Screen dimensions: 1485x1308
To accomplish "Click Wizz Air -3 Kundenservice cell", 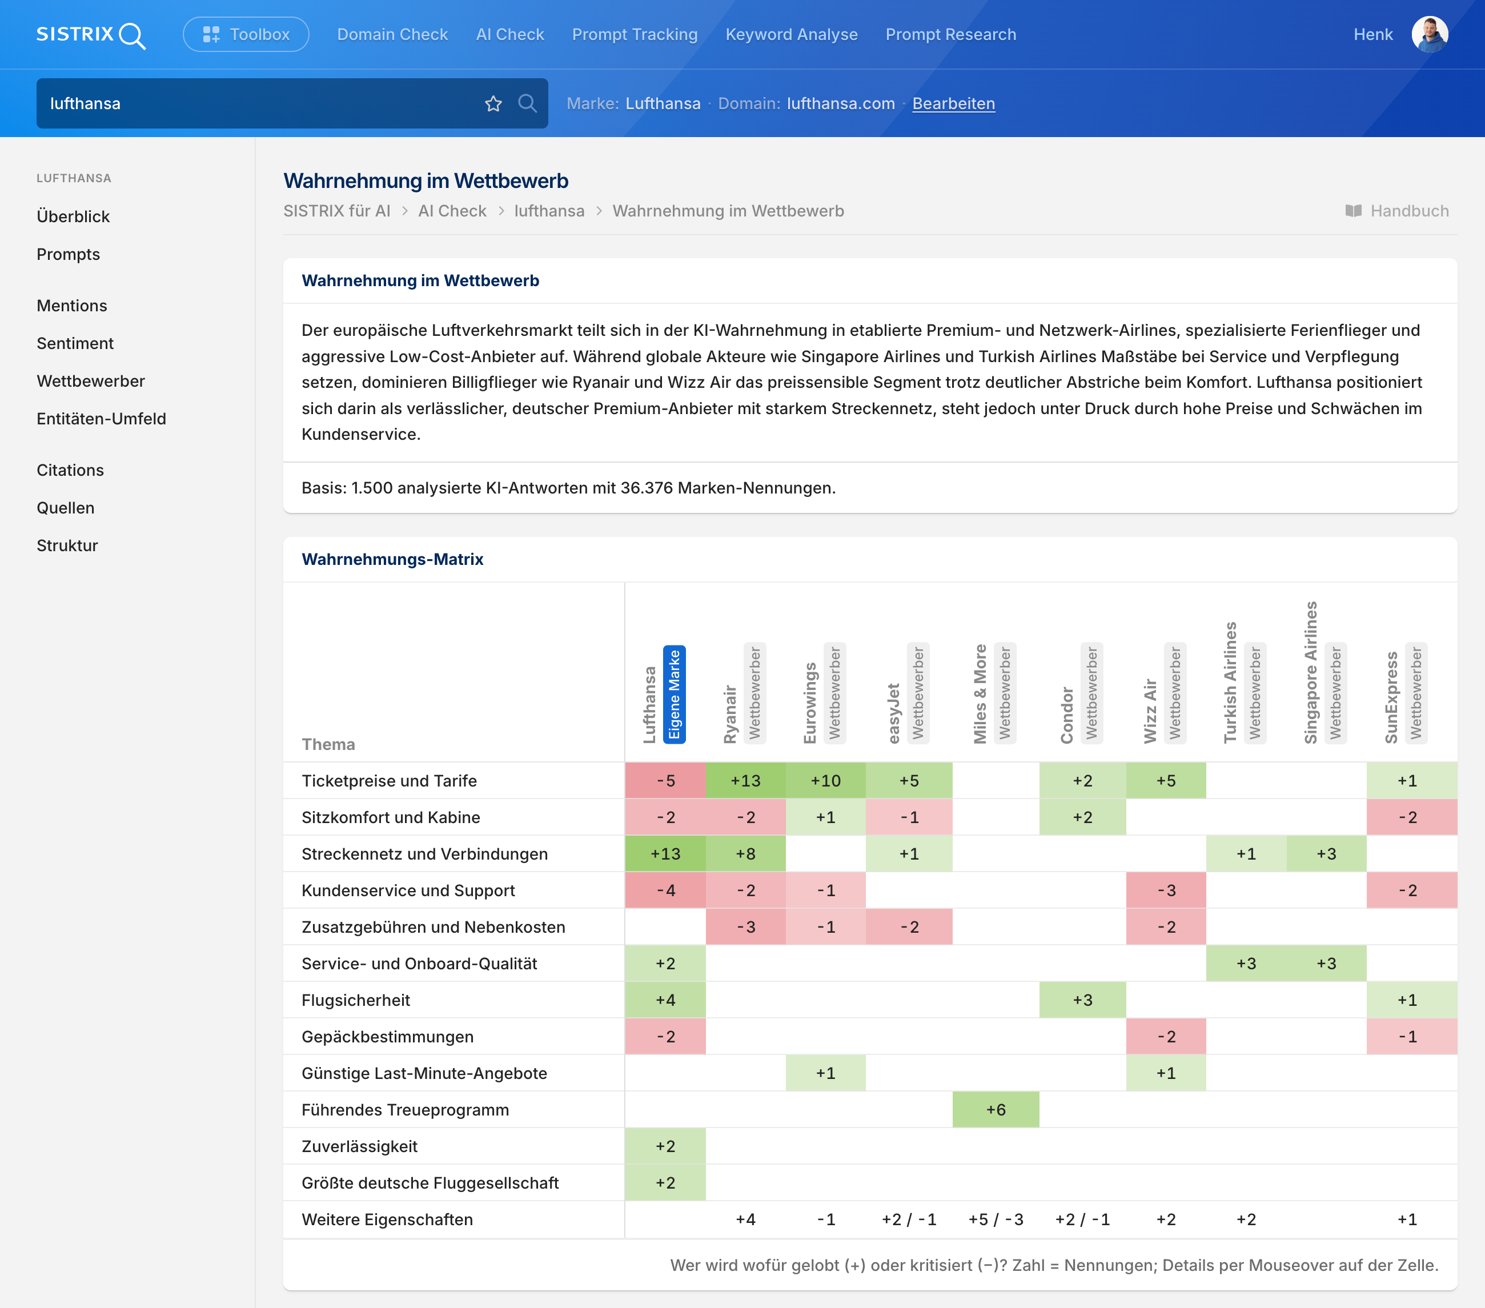I will point(1166,890).
